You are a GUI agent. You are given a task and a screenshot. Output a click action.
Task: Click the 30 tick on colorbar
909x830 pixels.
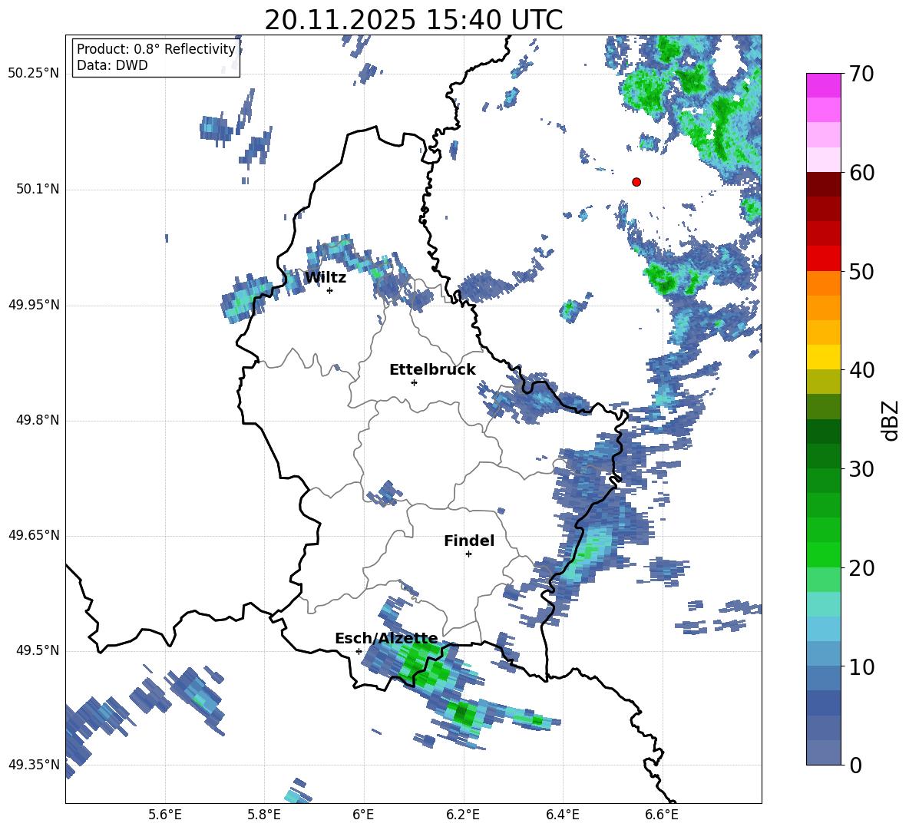pyautogui.click(x=861, y=469)
